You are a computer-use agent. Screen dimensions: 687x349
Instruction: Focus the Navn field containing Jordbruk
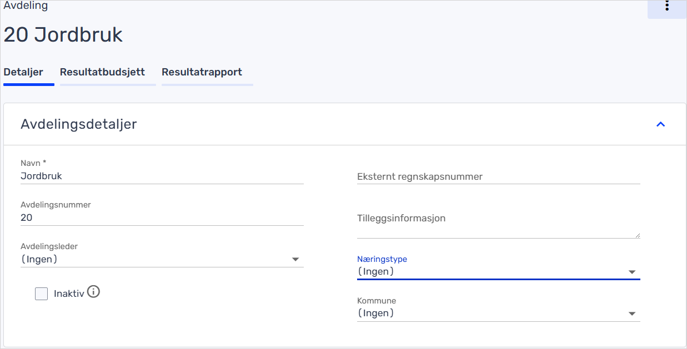[x=161, y=176]
